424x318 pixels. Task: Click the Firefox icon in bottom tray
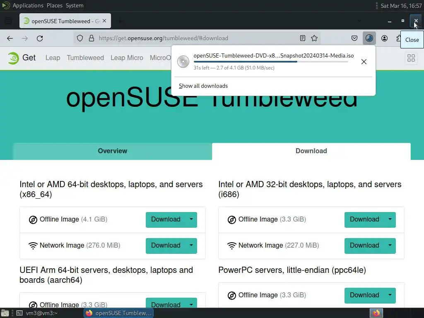coord(376,313)
